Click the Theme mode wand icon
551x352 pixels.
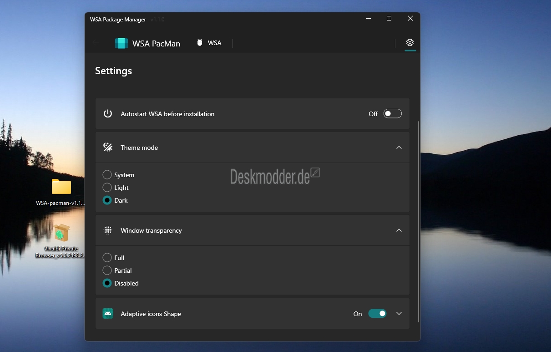108,147
